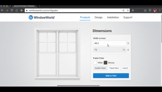Click the star icon right of the address bar
The width and height of the screenshot is (162, 92).
click(133, 10)
